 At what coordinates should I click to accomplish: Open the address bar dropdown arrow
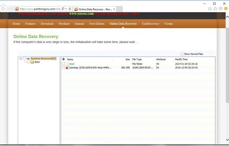click(x=66, y=9)
